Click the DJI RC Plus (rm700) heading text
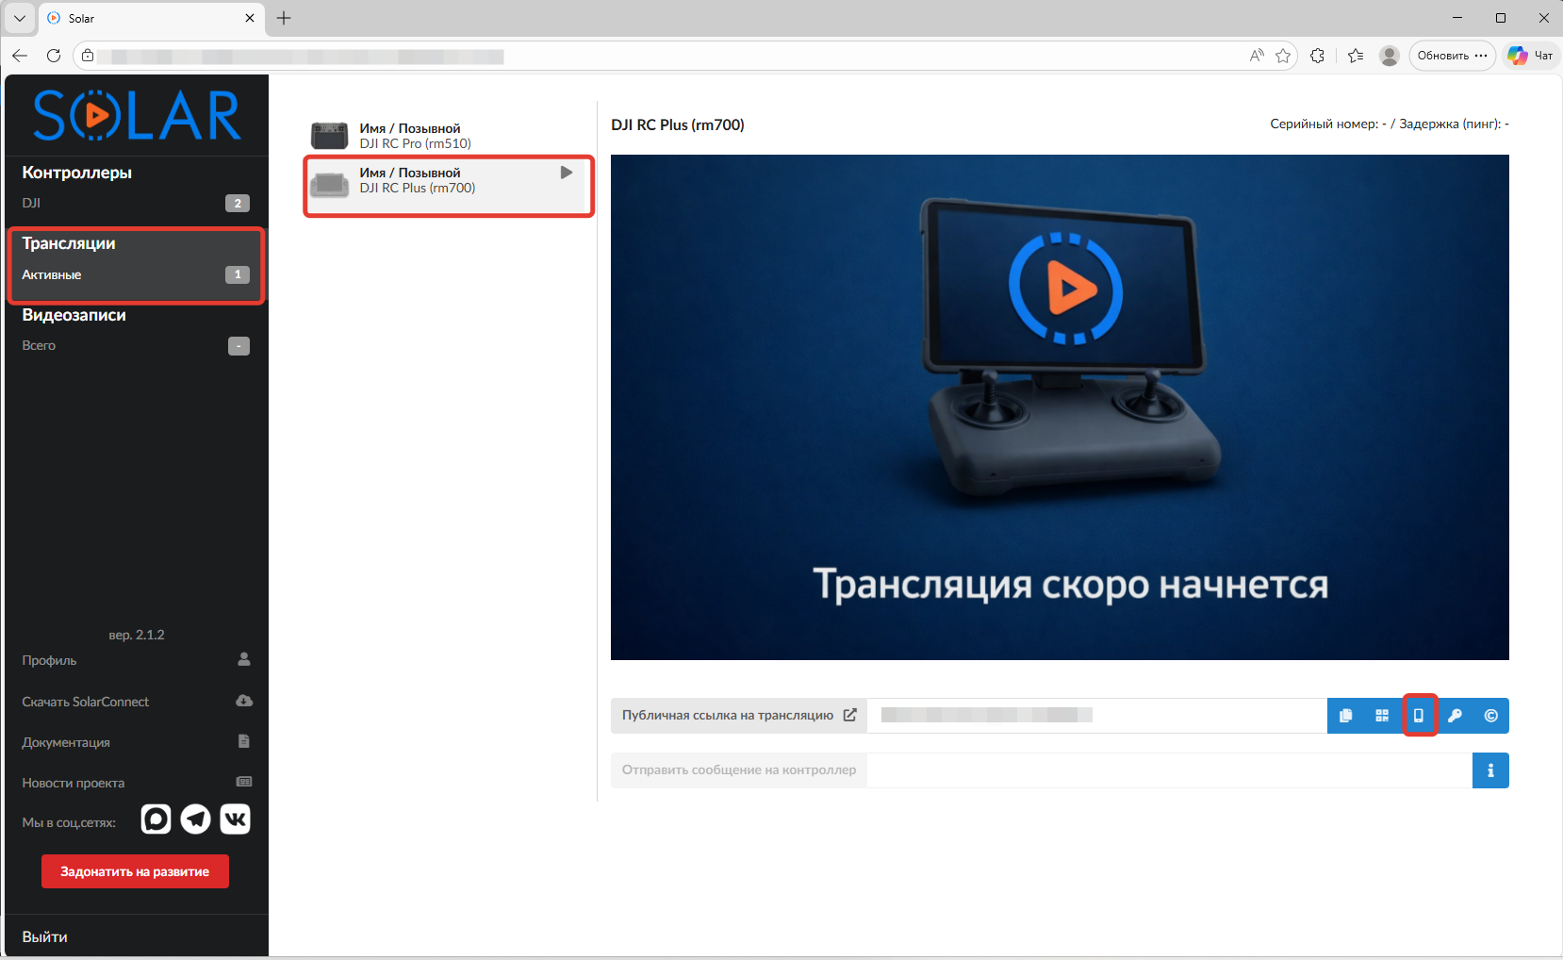 678,124
